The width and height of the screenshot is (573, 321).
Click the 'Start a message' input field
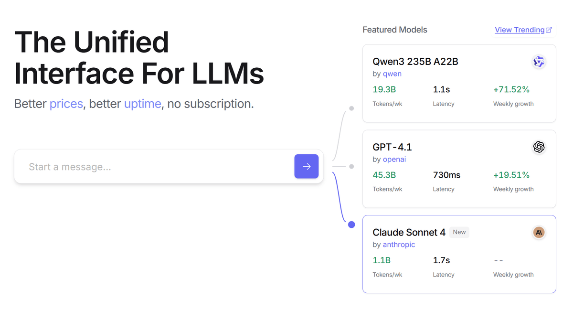pyautogui.click(x=143, y=166)
